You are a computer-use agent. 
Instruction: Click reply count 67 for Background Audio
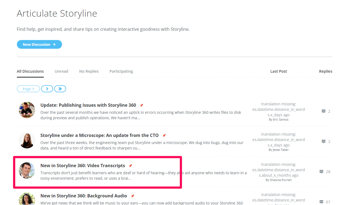tap(328, 202)
